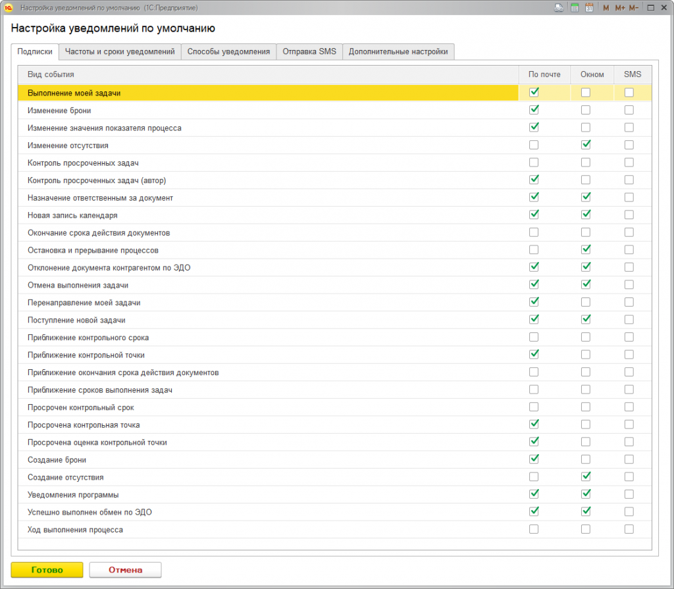Disable email for Изменение брони
This screenshot has width=674, height=589.
[534, 110]
